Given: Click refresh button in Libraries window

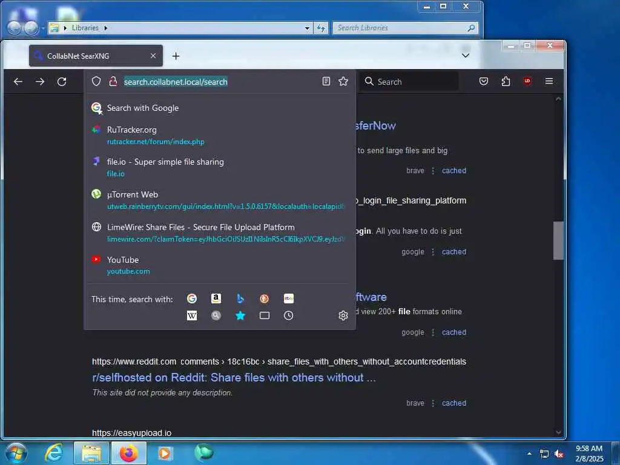Looking at the screenshot, I should 321,28.
